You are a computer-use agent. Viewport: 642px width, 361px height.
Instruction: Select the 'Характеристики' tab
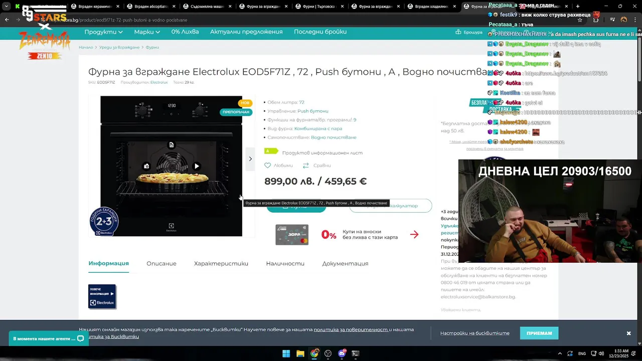click(221, 263)
